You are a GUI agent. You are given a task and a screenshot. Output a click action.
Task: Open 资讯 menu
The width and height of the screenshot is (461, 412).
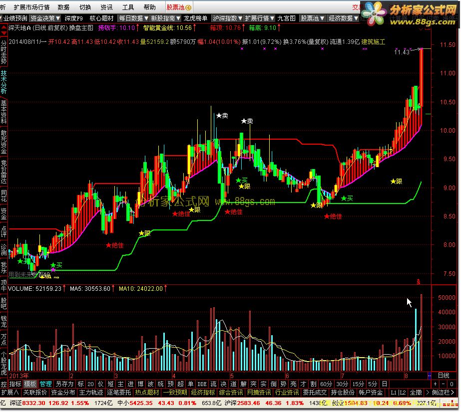click(106, 7)
